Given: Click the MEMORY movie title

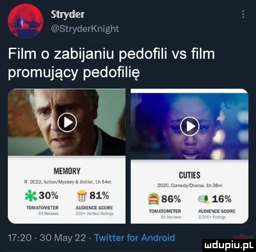Looking at the screenshot, I should 67,171.
